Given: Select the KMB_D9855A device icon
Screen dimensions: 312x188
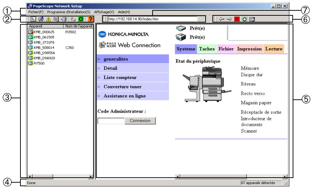Looking at the screenshot, I should (x=30, y=53).
